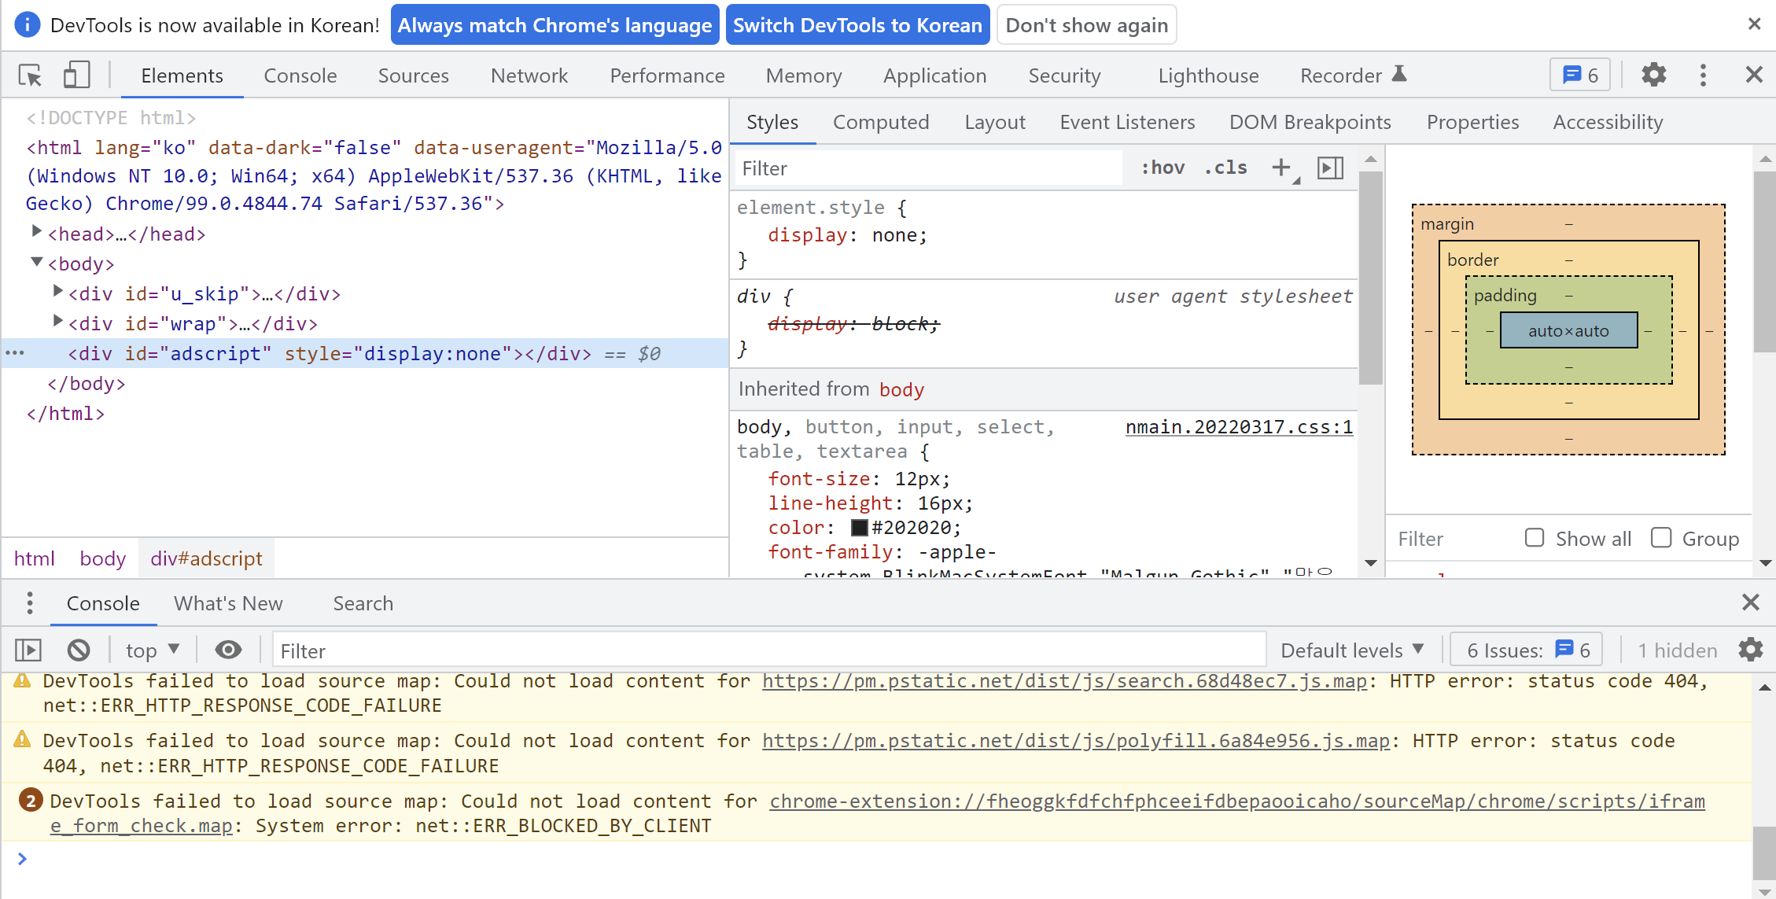This screenshot has width=1776, height=899.
Task: Open console settings gear icon
Action: (1750, 650)
